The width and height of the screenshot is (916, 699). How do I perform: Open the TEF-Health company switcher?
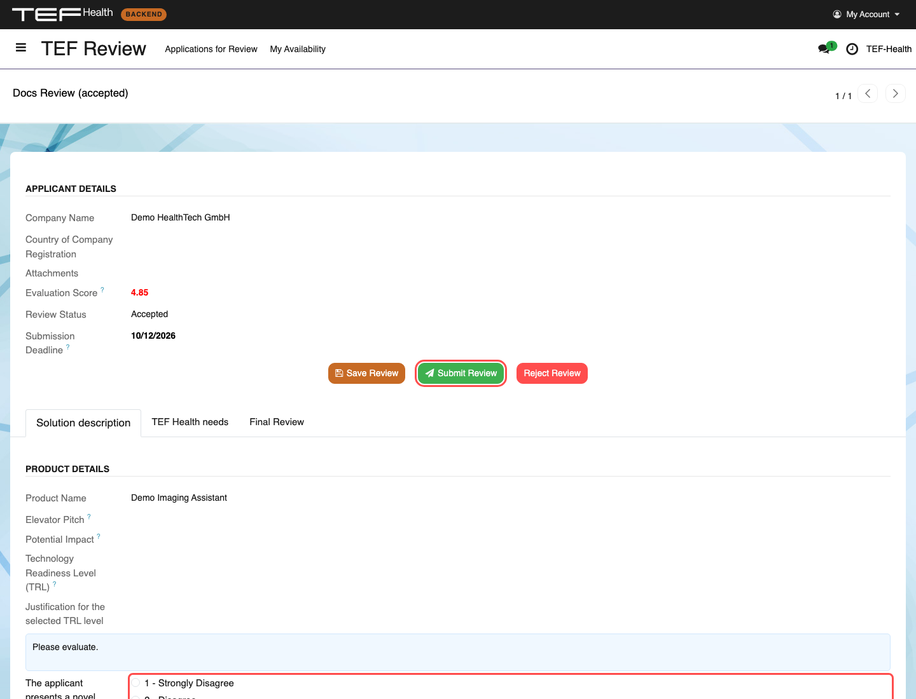pyautogui.click(x=889, y=49)
